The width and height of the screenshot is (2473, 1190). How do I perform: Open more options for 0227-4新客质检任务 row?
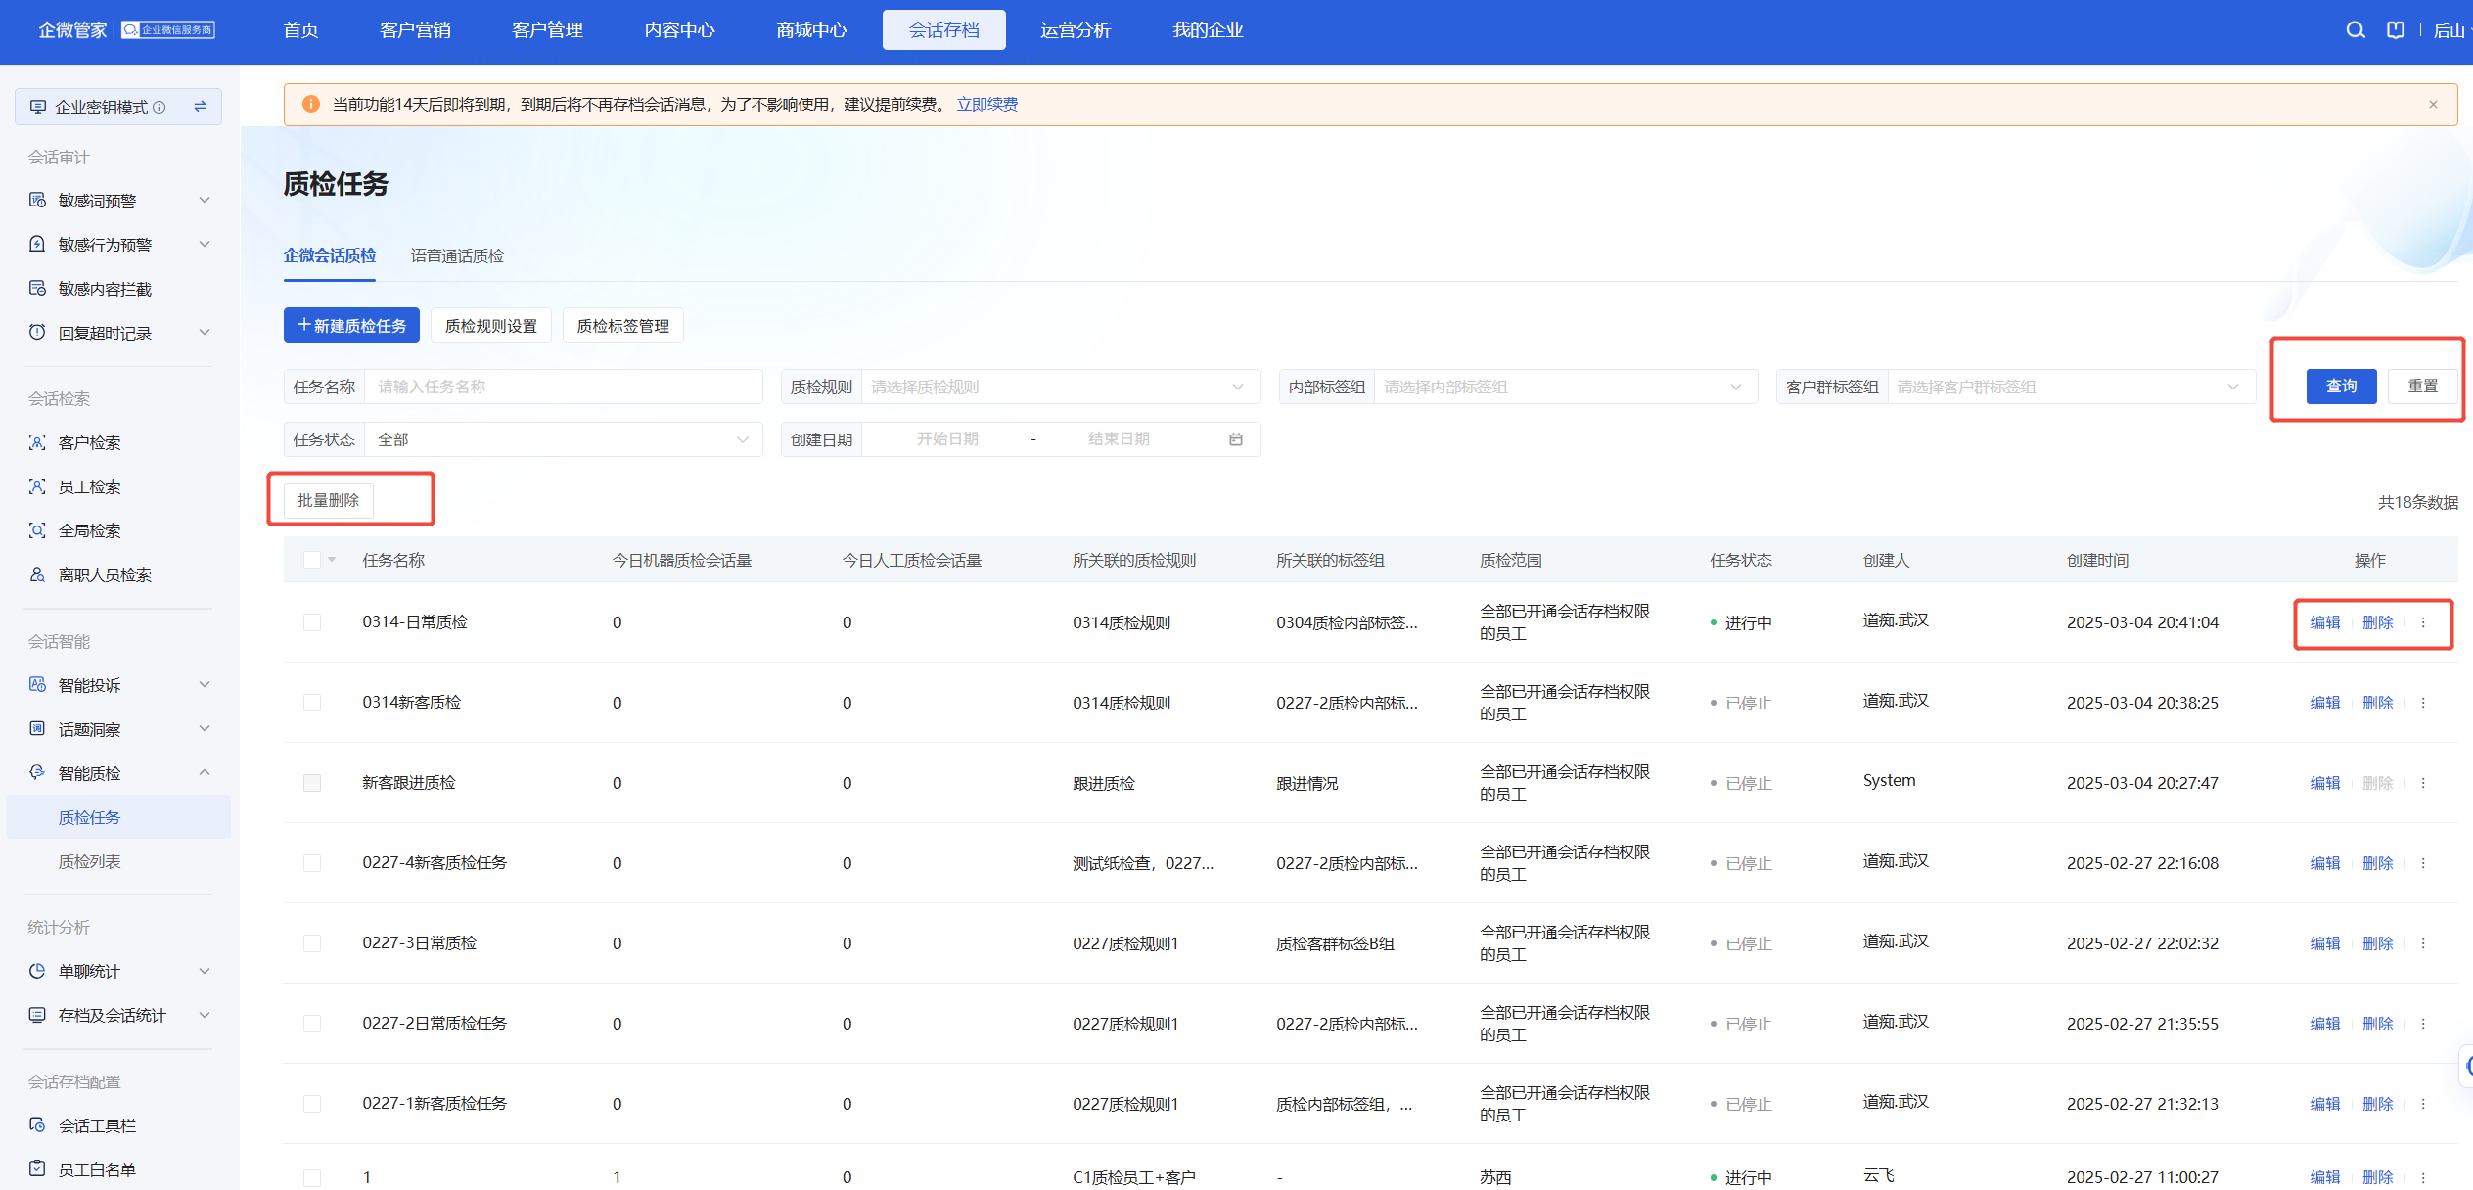tap(2423, 863)
